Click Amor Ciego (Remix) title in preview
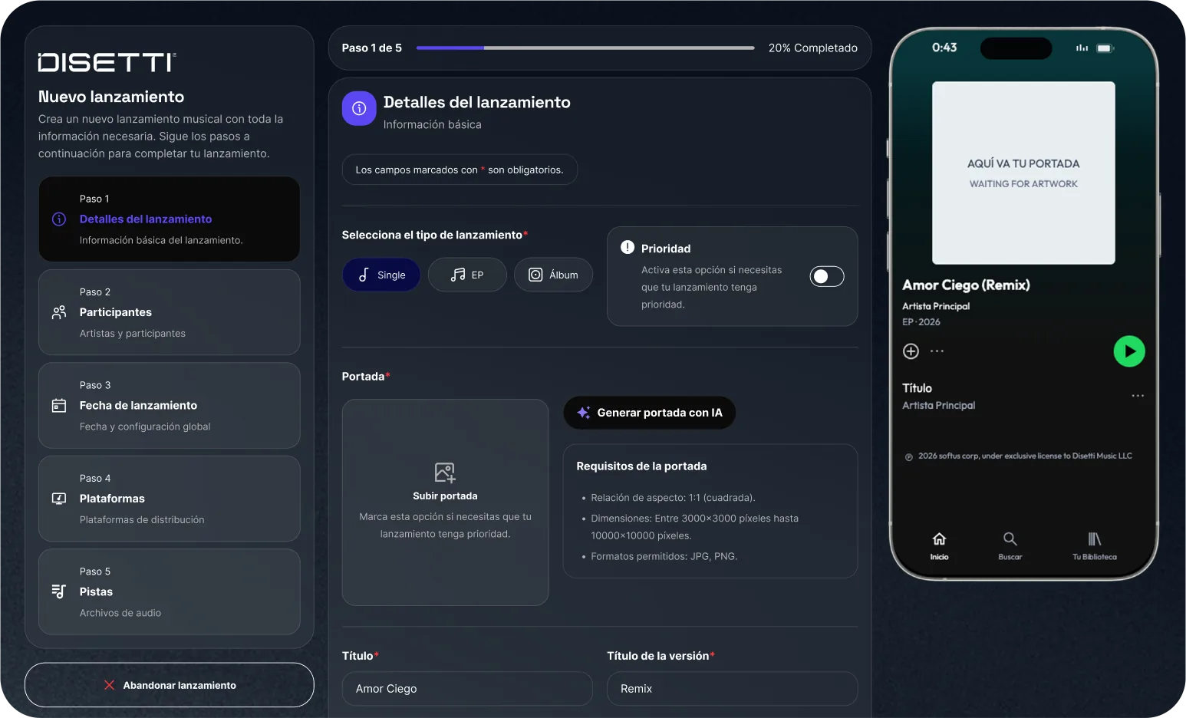This screenshot has height=718, width=1186. click(x=966, y=285)
